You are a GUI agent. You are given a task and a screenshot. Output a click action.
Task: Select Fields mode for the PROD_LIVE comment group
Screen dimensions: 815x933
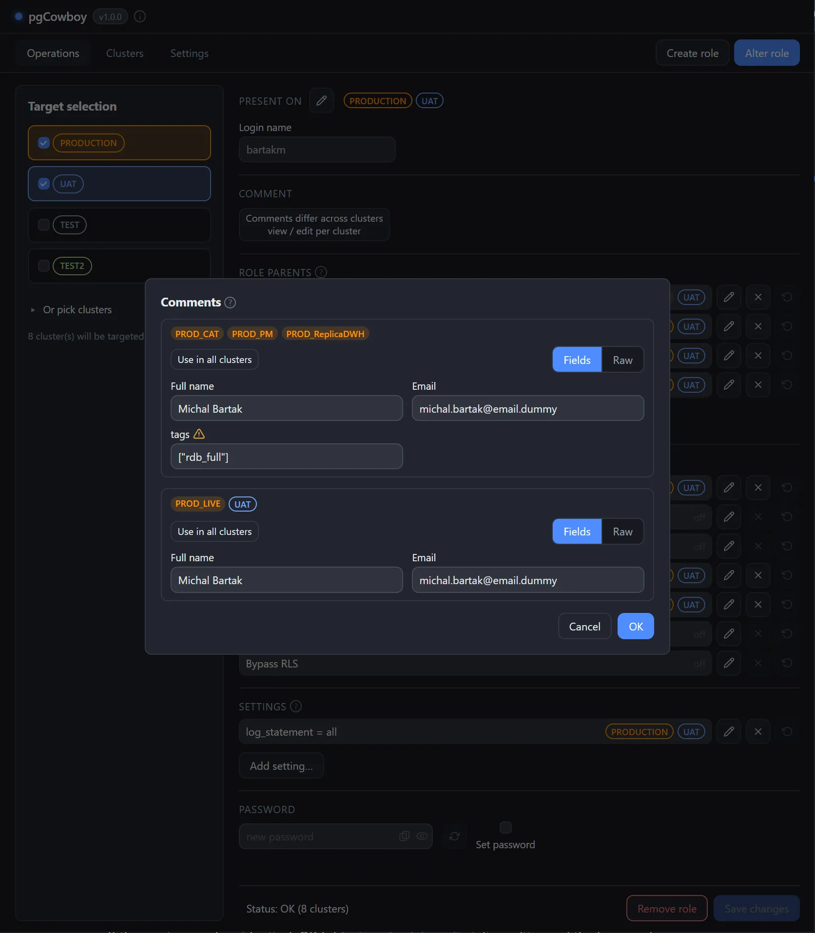[x=577, y=531]
